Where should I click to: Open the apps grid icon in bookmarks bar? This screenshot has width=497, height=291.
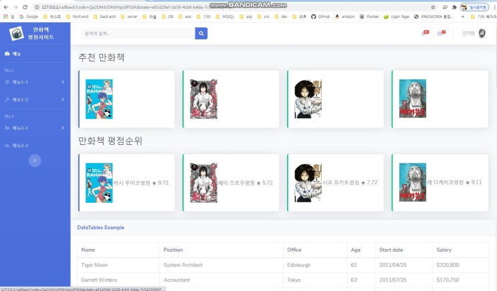point(6,17)
